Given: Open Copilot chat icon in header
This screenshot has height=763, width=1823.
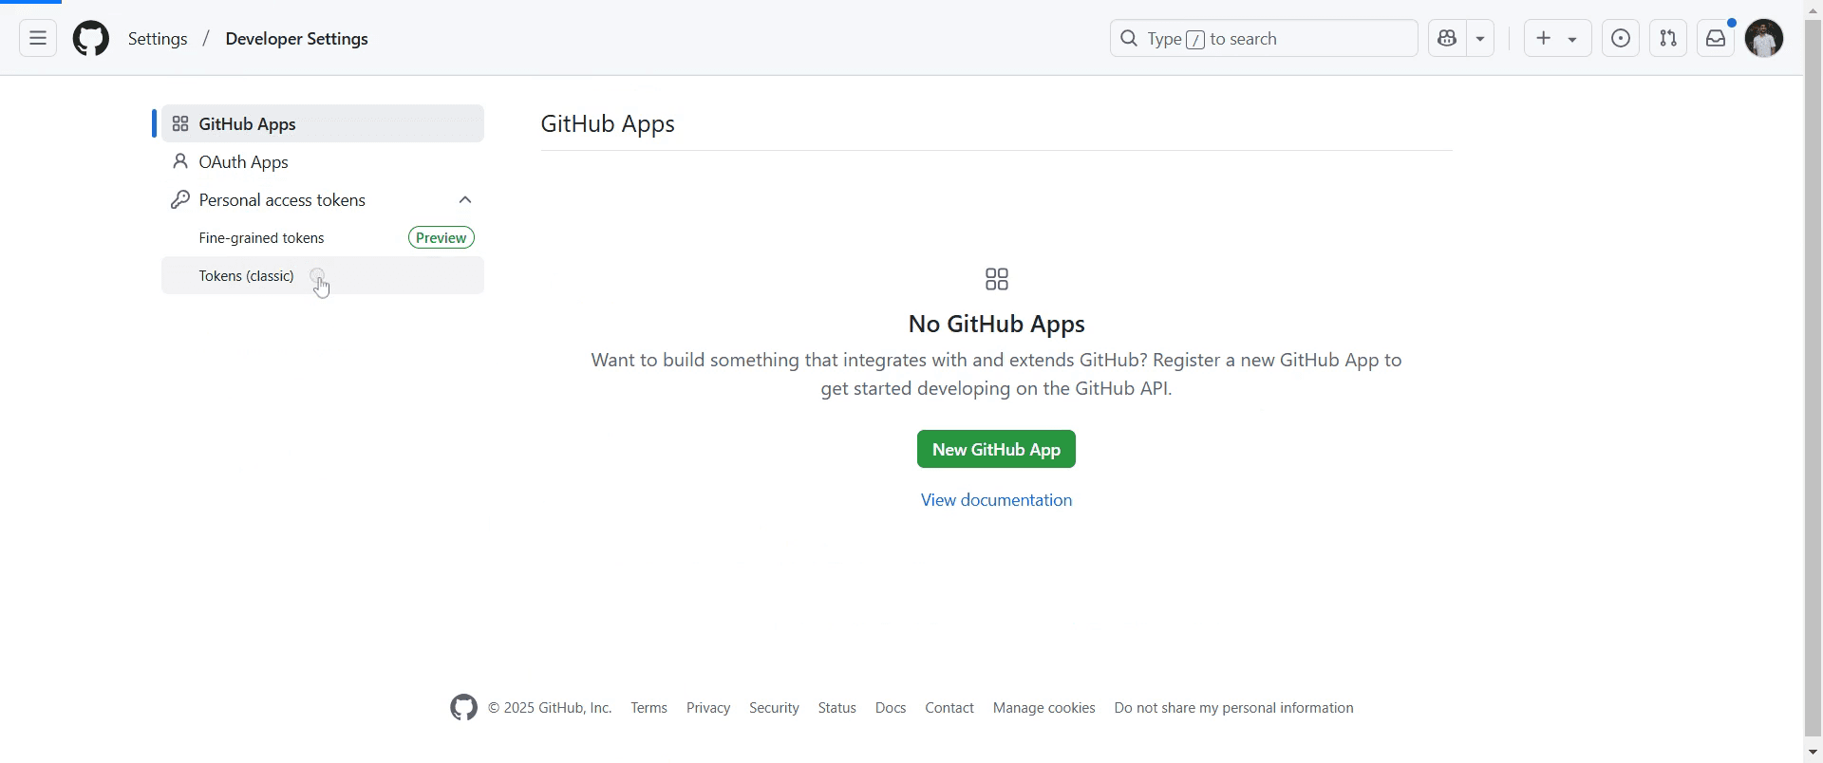Looking at the screenshot, I should tap(1447, 39).
